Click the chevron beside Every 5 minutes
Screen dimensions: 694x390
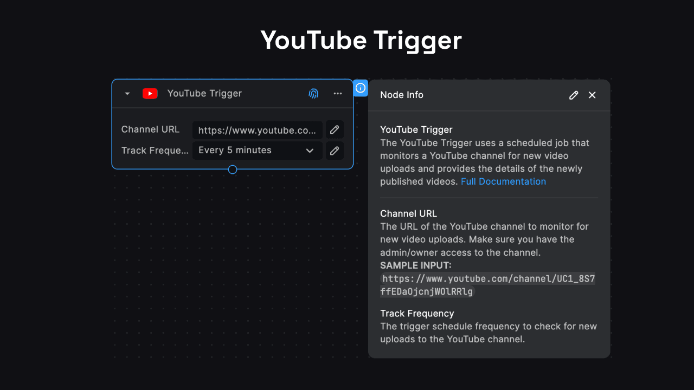(x=309, y=150)
